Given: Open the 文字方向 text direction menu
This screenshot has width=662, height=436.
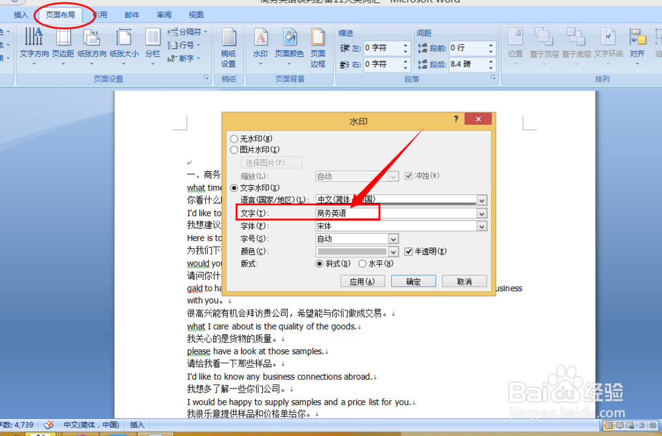Looking at the screenshot, I should pos(34,46).
